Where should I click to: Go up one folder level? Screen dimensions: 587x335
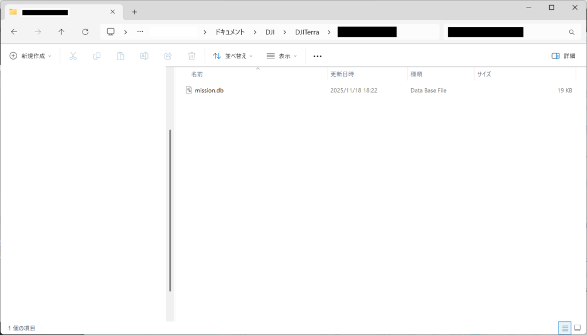click(x=61, y=32)
